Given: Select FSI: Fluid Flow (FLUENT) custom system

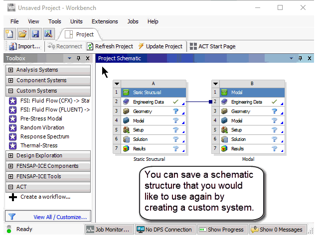Looking at the screenshot, I should point(49,110).
